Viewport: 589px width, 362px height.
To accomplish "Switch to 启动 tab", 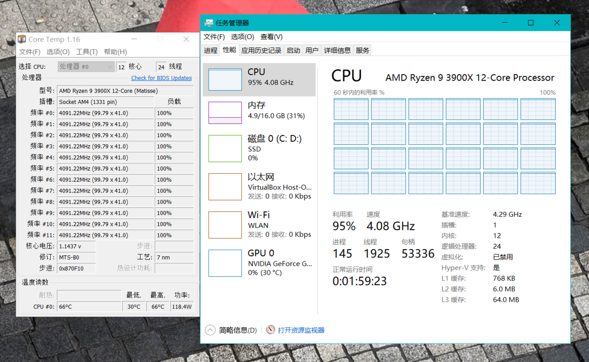I will coord(294,50).
